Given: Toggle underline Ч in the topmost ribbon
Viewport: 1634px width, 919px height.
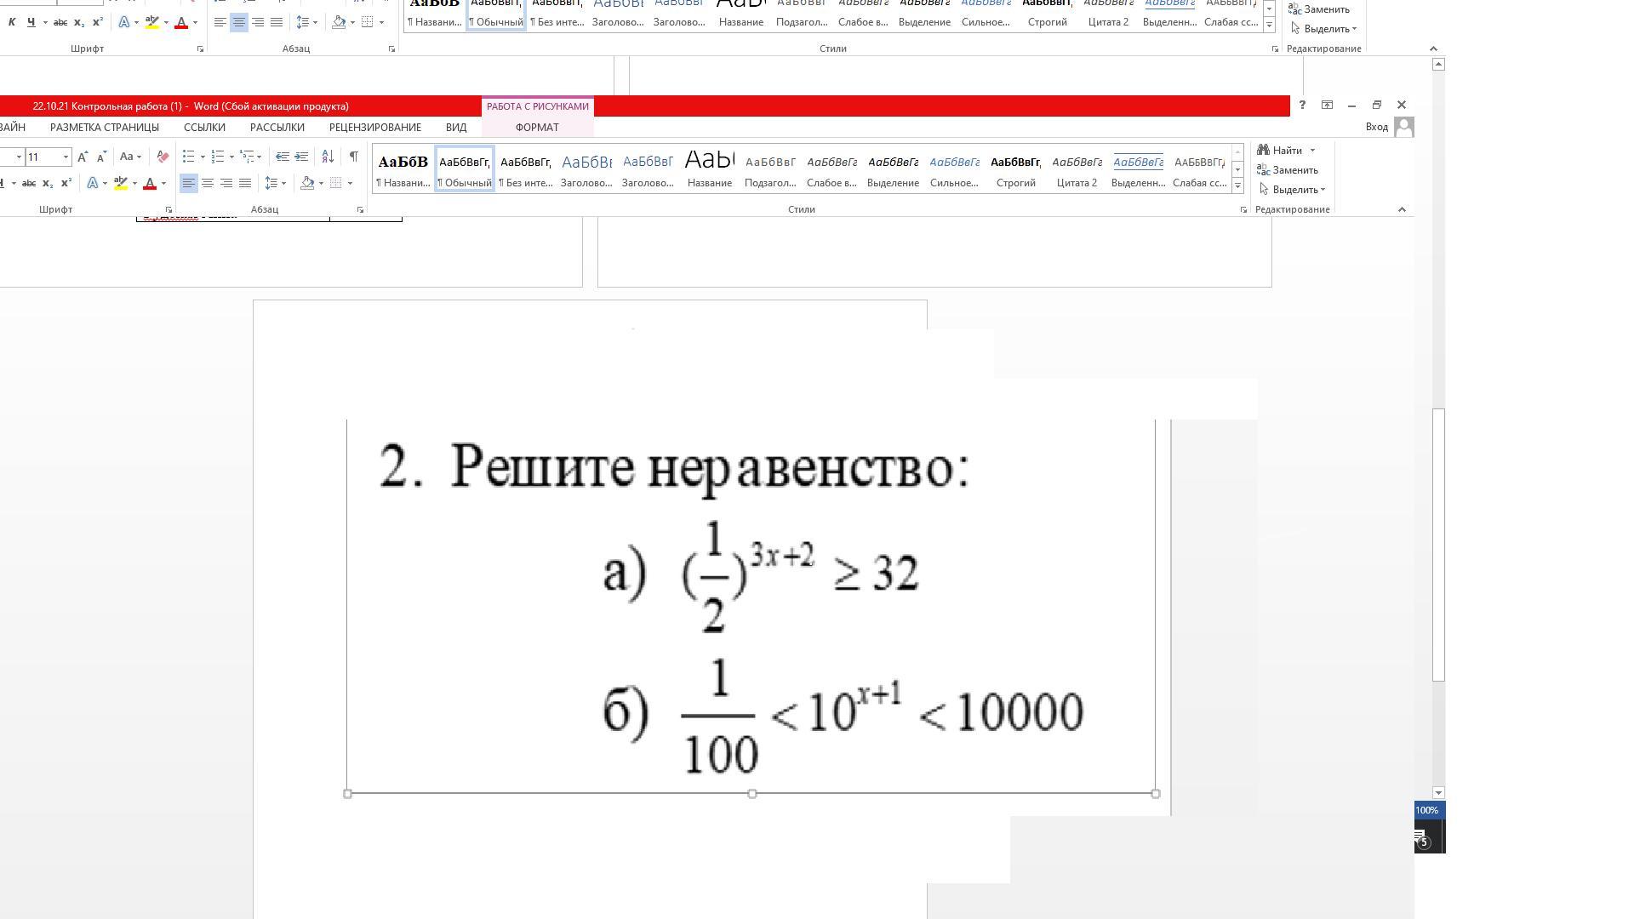Looking at the screenshot, I should coord(31,22).
